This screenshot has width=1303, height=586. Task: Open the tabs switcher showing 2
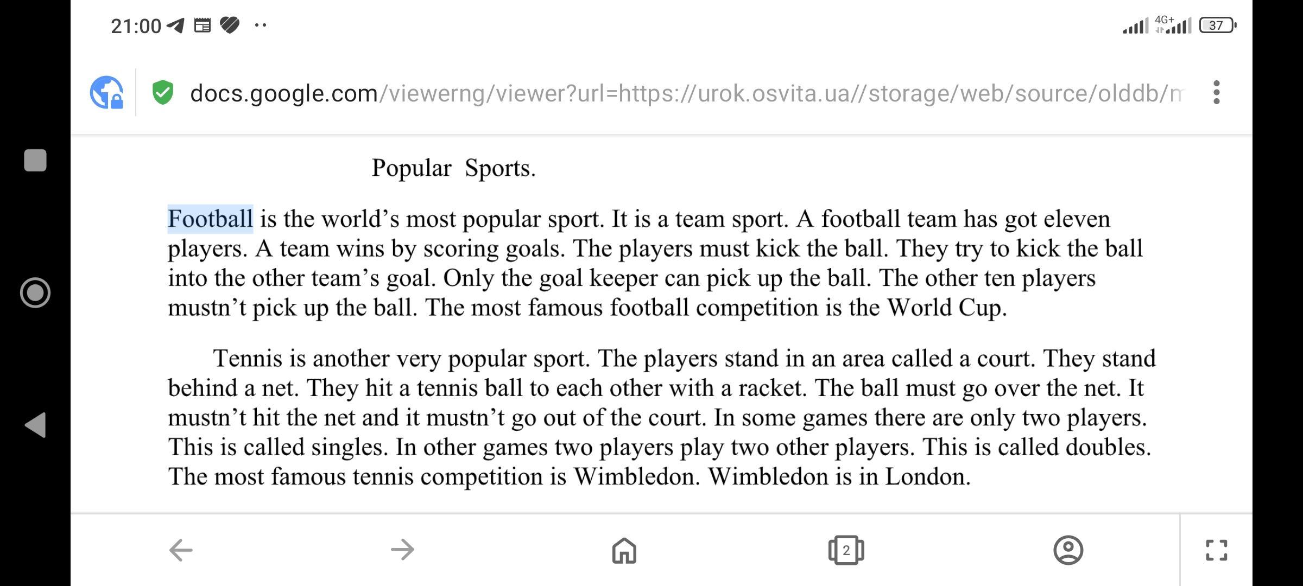point(846,550)
